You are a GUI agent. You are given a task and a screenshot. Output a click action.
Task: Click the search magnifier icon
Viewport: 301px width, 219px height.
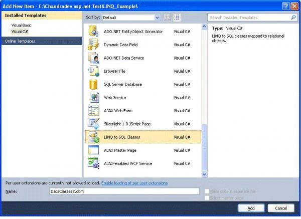[293, 18]
